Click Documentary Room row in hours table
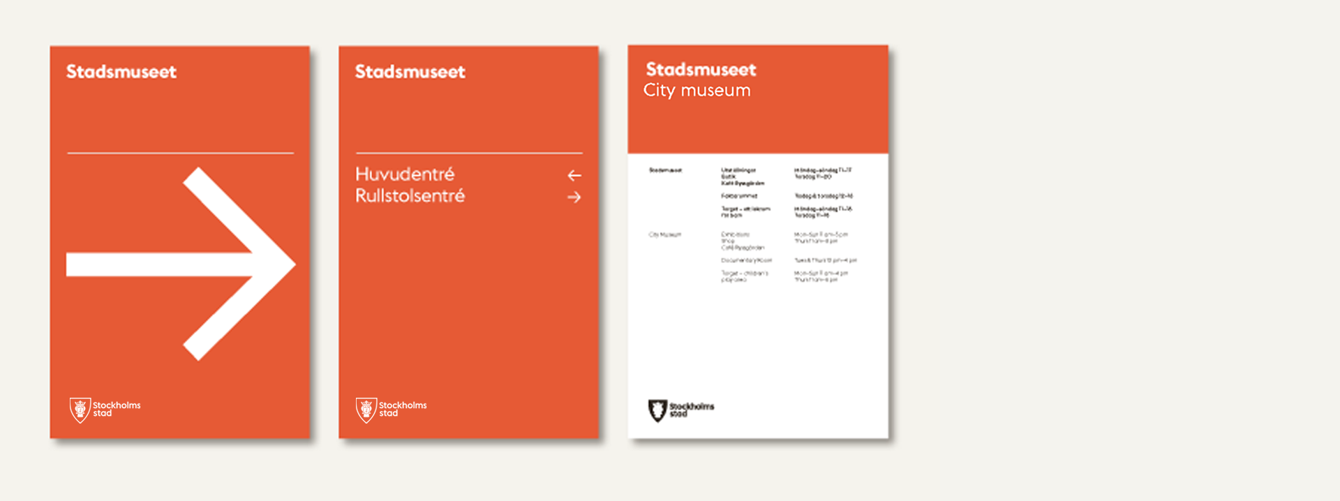1340x501 pixels. [746, 260]
